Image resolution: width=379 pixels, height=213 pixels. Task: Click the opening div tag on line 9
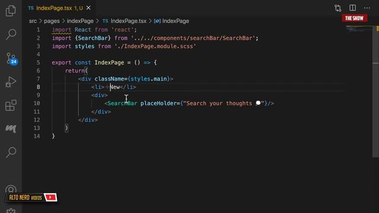coord(99,95)
